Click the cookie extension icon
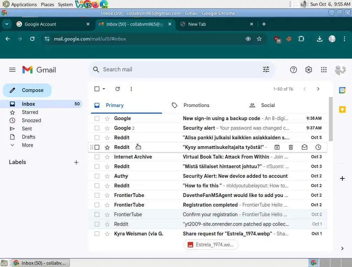352x267 pixels. pyautogui.click(x=289, y=39)
